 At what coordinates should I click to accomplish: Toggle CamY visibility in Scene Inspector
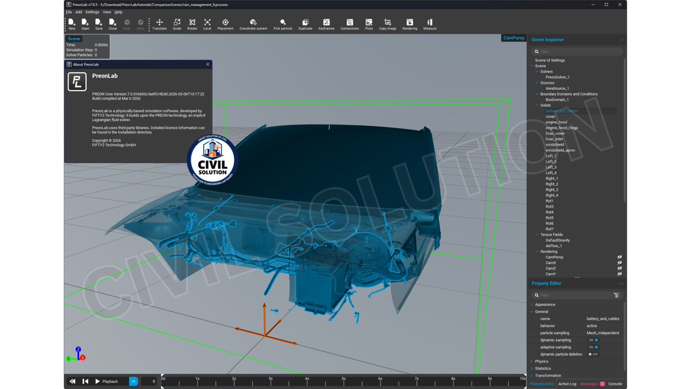(620, 274)
